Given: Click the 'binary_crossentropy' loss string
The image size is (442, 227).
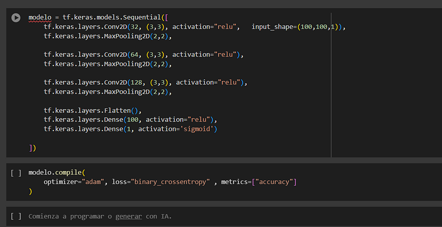Looking at the screenshot, I should coord(170,182).
